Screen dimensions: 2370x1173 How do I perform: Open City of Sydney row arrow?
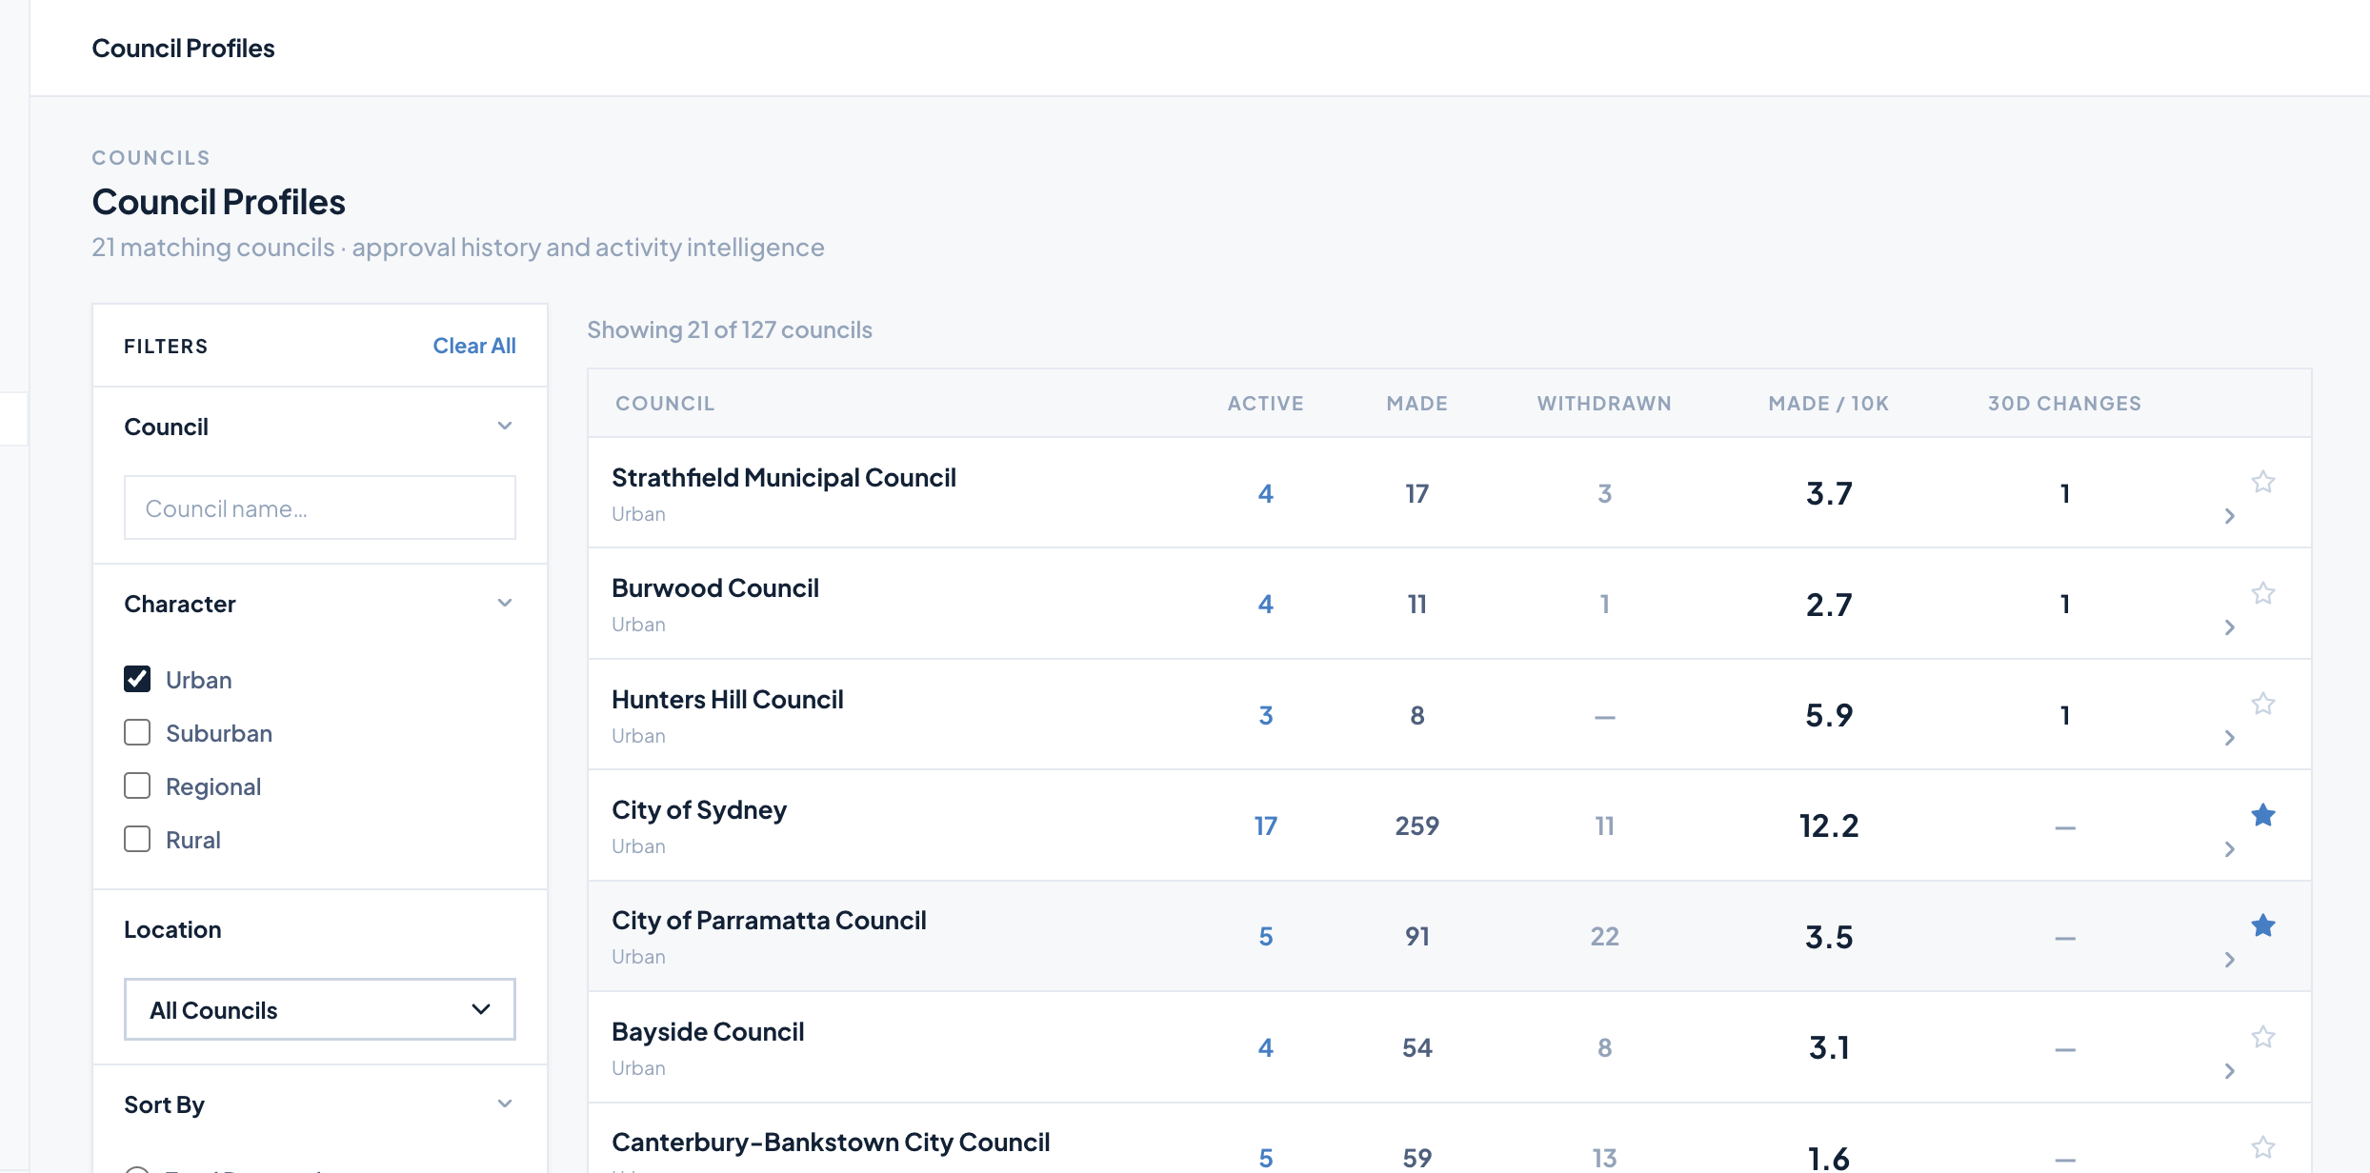[x=2229, y=849]
